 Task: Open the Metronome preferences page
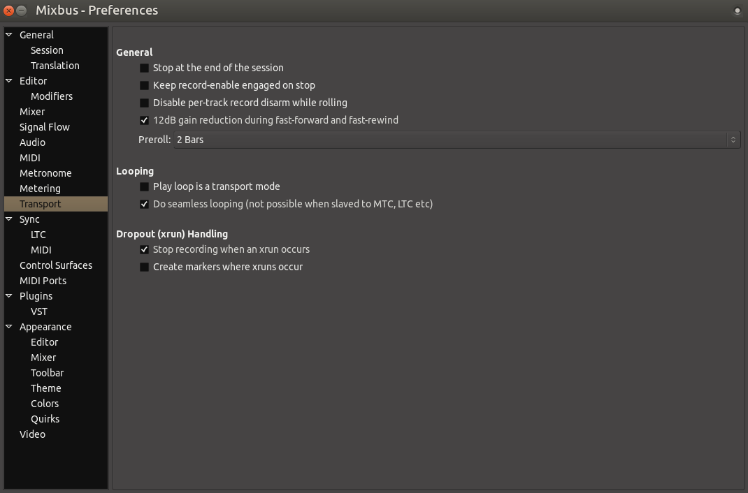pyautogui.click(x=45, y=173)
